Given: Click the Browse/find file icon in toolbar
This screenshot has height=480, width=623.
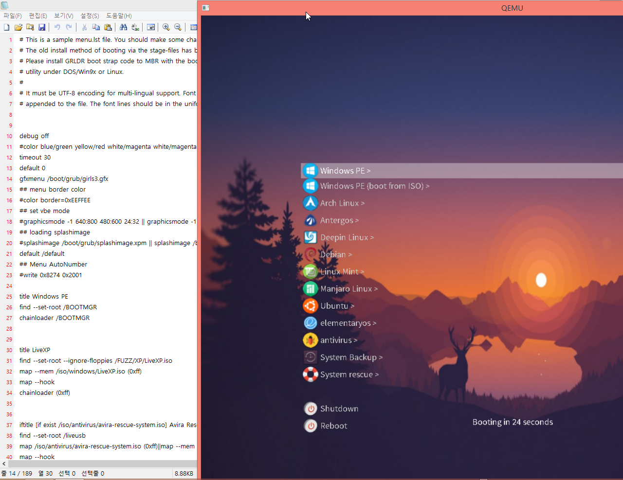Looking at the screenshot, I should [x=30, y=28].
